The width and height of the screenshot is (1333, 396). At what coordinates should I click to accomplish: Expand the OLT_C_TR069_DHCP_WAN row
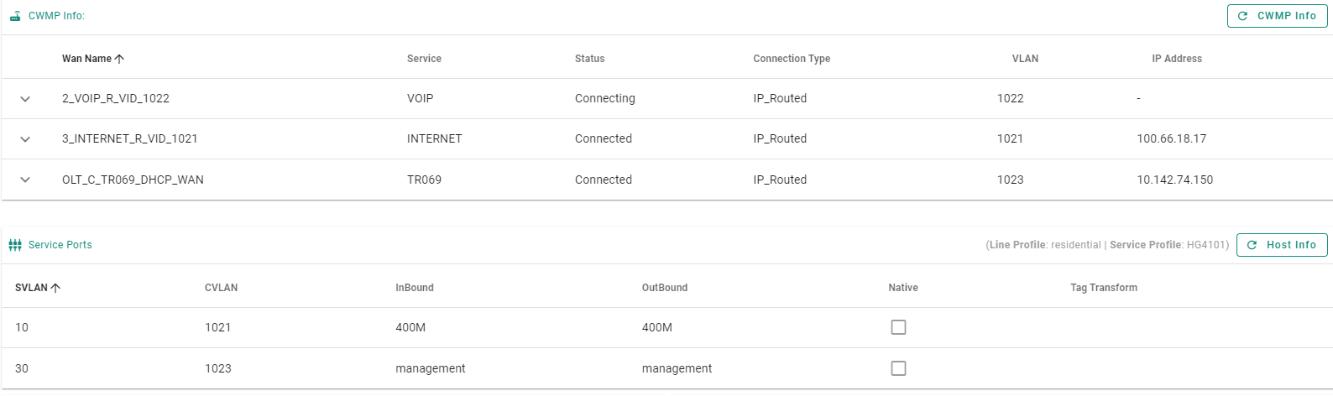pos(25,180)
